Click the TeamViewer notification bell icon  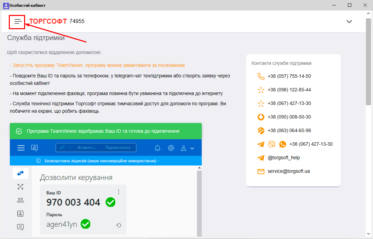coord(157,148)
